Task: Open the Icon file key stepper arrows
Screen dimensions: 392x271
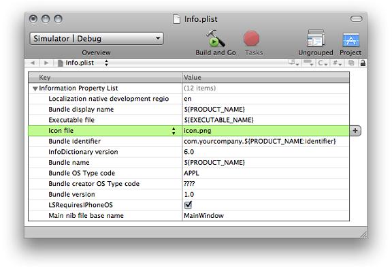Action: tap(174, 131)
